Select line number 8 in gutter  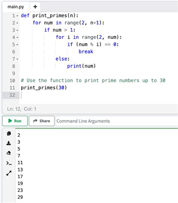tap(14, 66)
